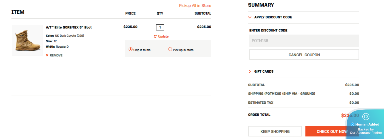
Task: Click the Apply Discount Code heading
Action: point(273,17)
